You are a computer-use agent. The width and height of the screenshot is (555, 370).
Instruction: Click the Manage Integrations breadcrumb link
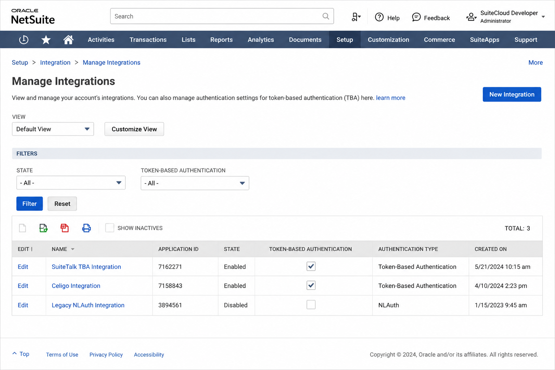click(x=111, y=63)
